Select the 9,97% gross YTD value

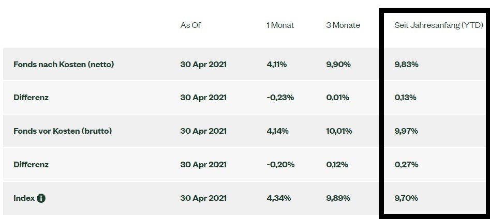pos(406,131)
